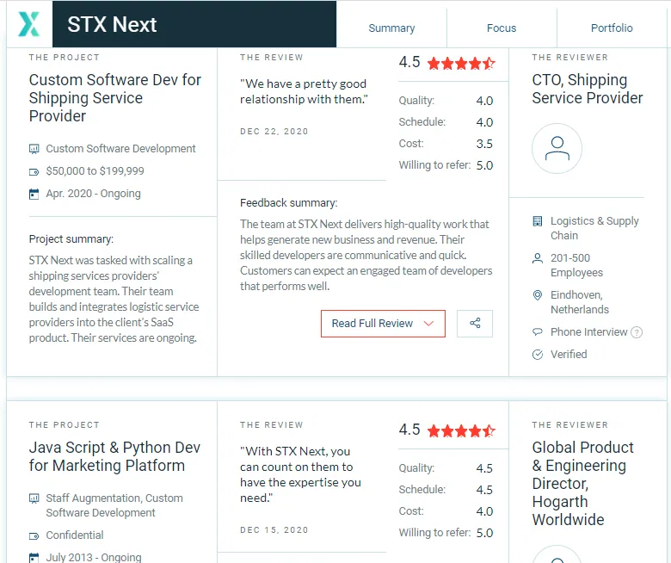Click the DEC 15, 2020 review date

click(x=274, y=530)
